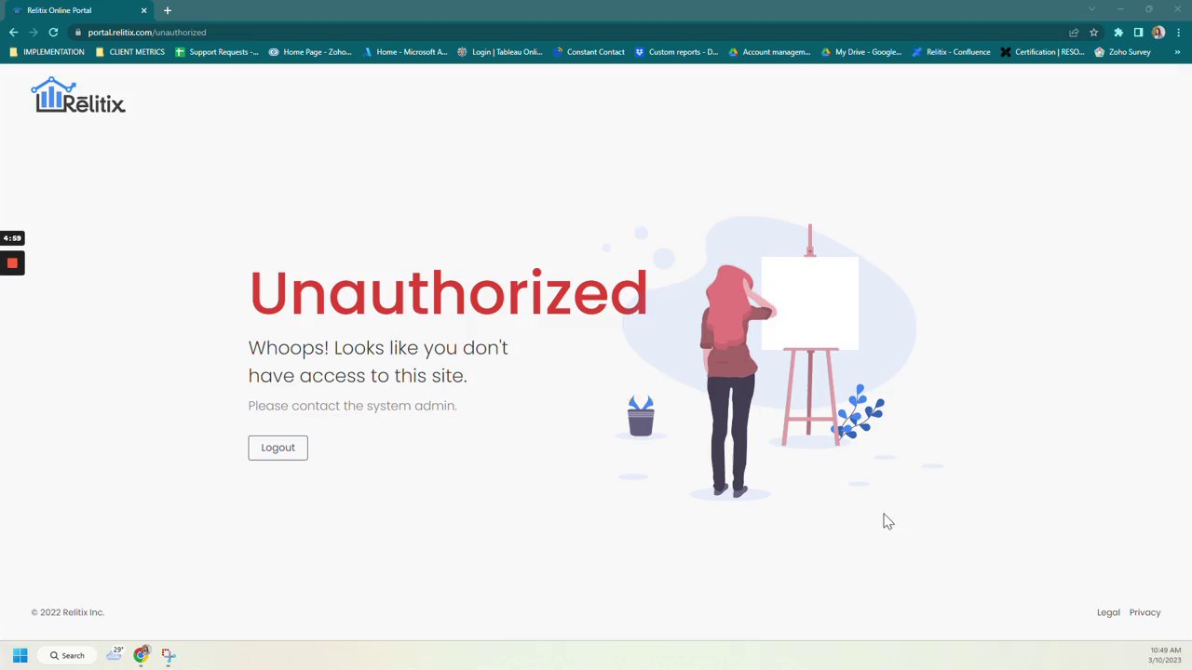Open the Legal footer link

pyautogui.click(x=1108, y=612)
